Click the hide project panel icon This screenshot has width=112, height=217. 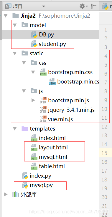click(93, 6)
